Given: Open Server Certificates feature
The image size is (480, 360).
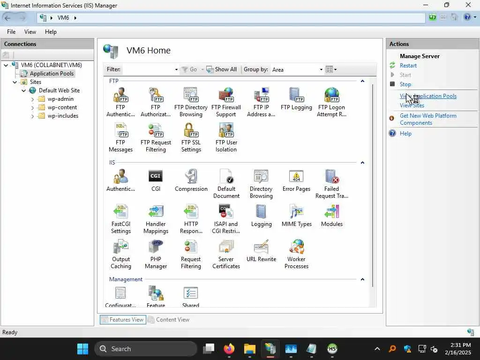Looking at the screenshot, I should pos(226,254).
